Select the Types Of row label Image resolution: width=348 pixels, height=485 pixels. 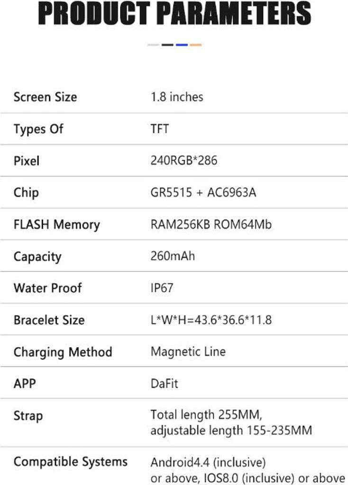point(38,129)
